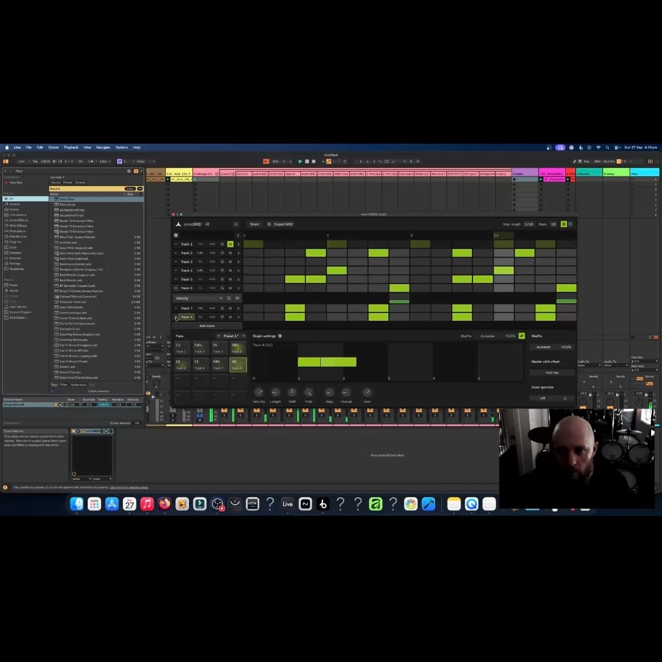Click the Graph settings info icon
The height and width of the screenshot is (662, 662).
point(280,336)
